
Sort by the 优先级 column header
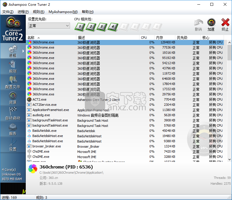coord(188,38)
